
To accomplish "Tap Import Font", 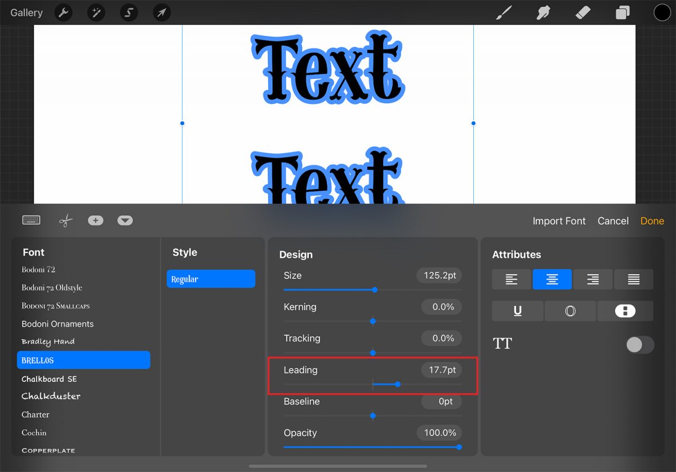I will pyautogui.click(x=559, y=221).
